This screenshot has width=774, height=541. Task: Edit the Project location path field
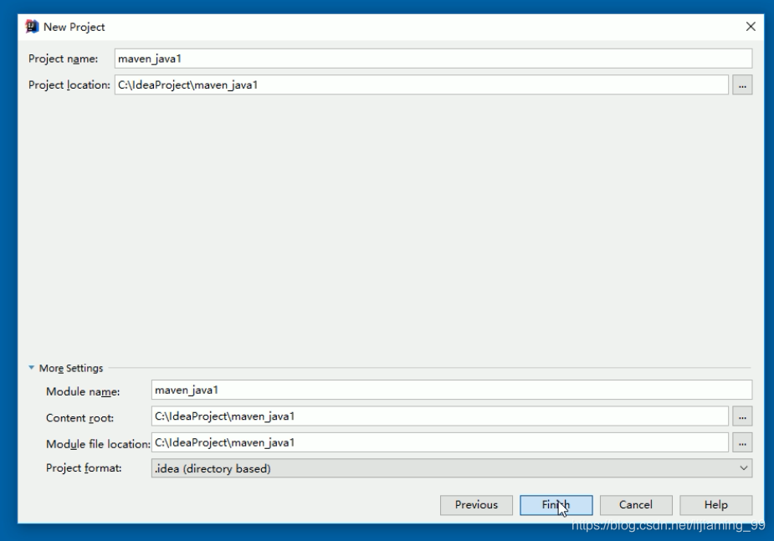click(421, 84)
